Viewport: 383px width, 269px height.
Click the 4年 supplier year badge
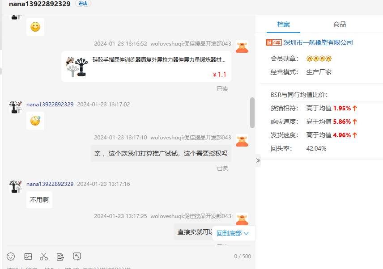click(x=273, y=42)
